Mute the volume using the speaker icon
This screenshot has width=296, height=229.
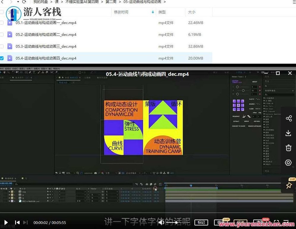161,222
